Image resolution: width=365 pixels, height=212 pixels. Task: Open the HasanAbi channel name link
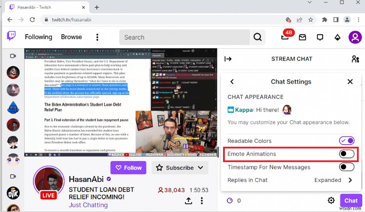point(86,179)
